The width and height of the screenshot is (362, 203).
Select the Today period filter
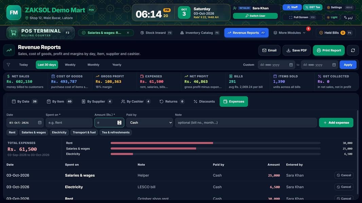[x=23, y=65]
